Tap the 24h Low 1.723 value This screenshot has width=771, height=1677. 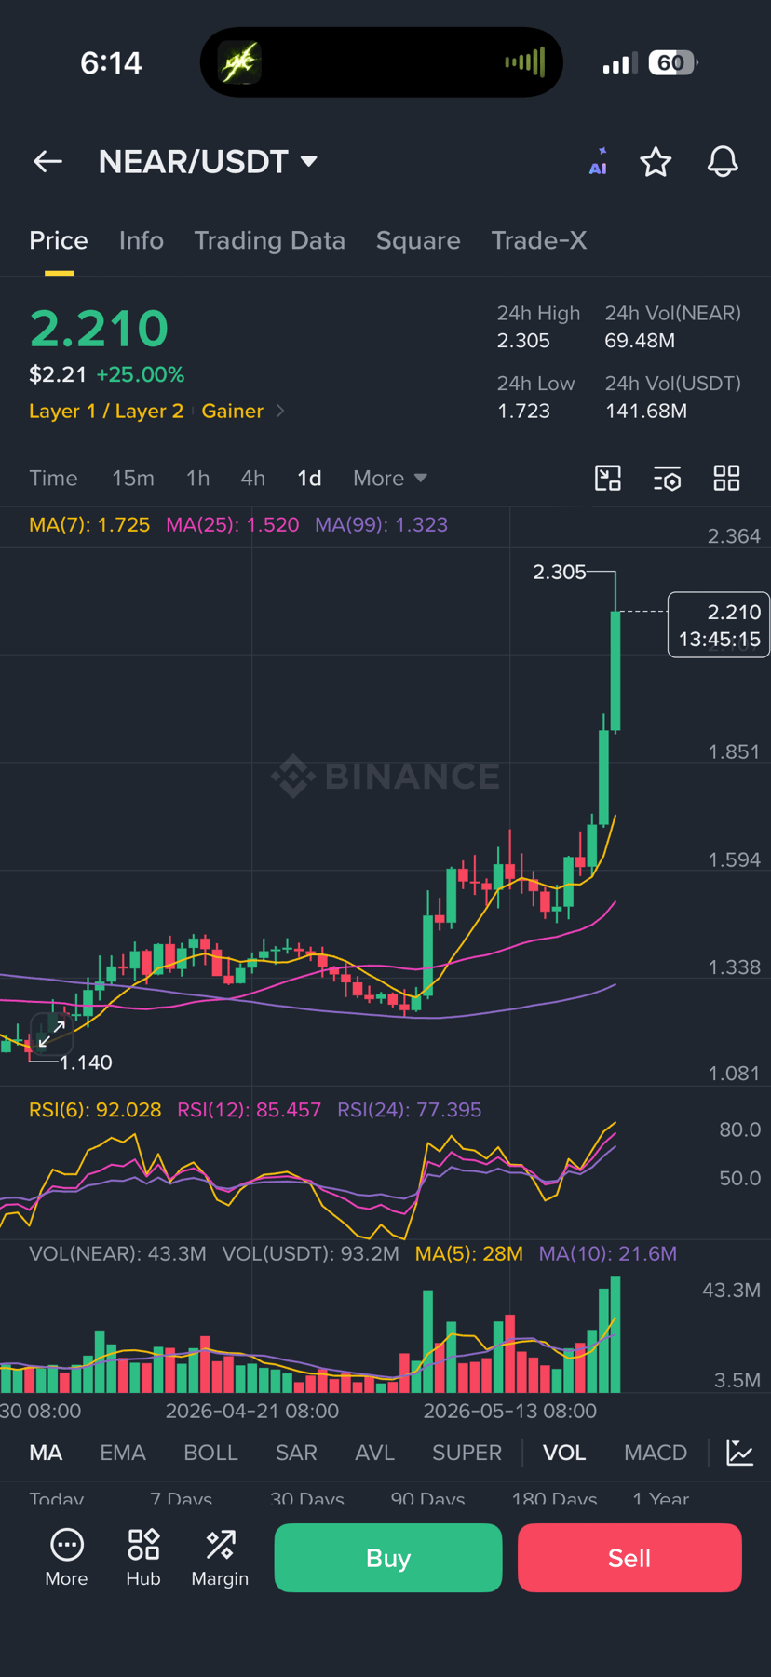pos(523,411)
